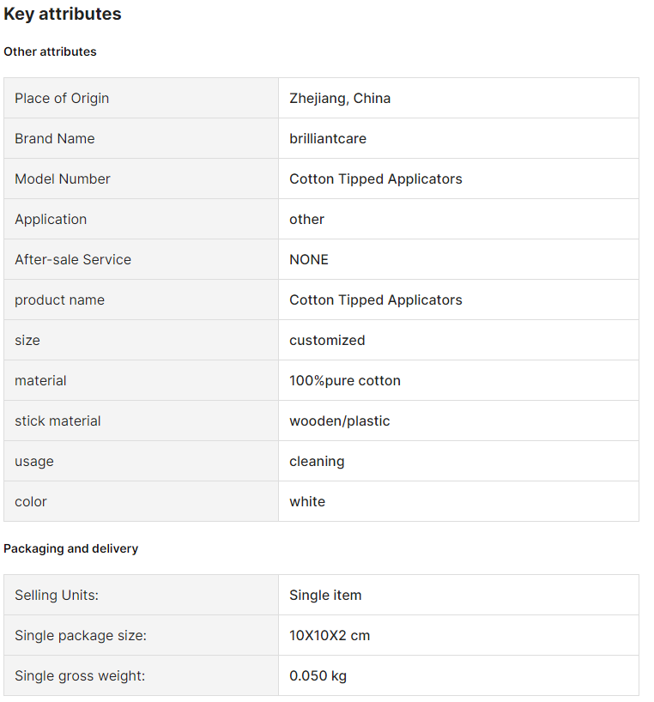This screenshot has width=654, height=702.
Task: Click the Model Number label
Action: point(62,179)
